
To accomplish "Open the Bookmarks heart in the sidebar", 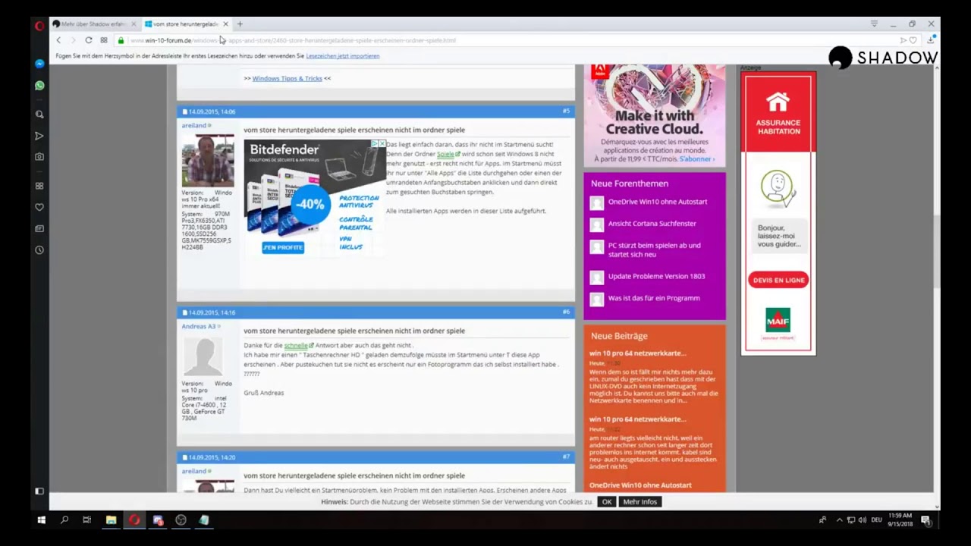I will click(39, 207).
